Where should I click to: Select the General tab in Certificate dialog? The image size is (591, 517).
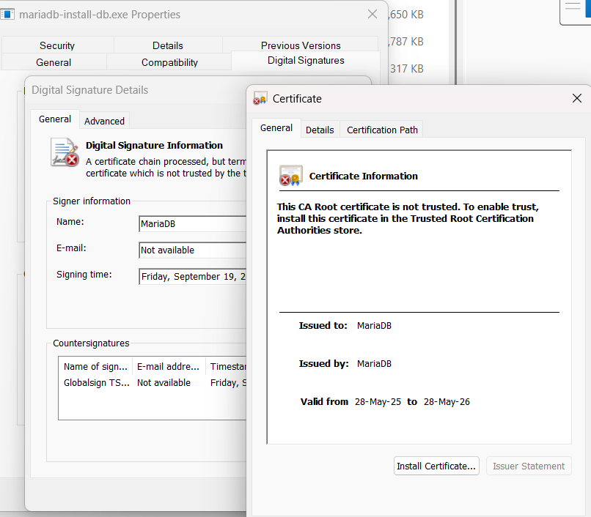276,128
